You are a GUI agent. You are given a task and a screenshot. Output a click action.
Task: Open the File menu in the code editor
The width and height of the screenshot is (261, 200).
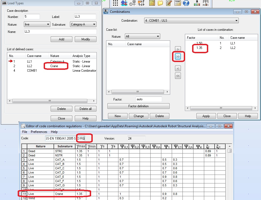coord(24,132)
